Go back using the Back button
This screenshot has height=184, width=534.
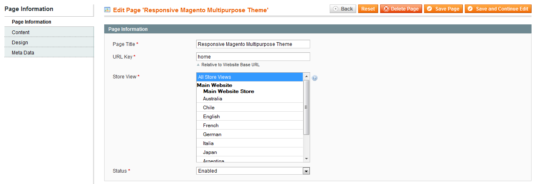click(x=343, y=9)
